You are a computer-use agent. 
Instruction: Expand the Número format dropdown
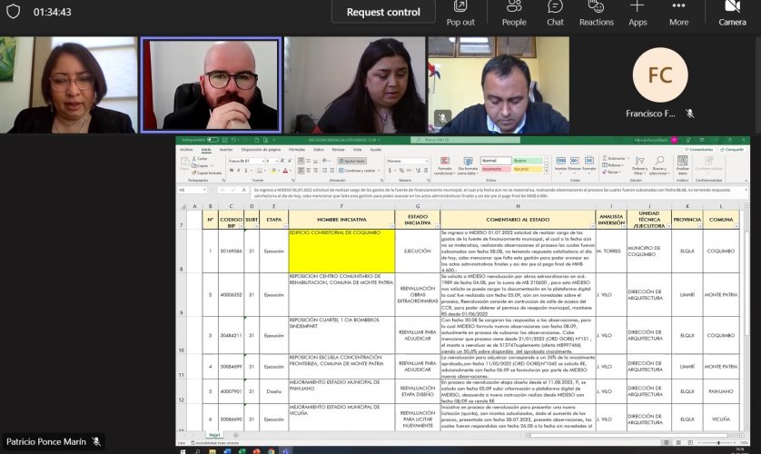(x=426, y=160)
